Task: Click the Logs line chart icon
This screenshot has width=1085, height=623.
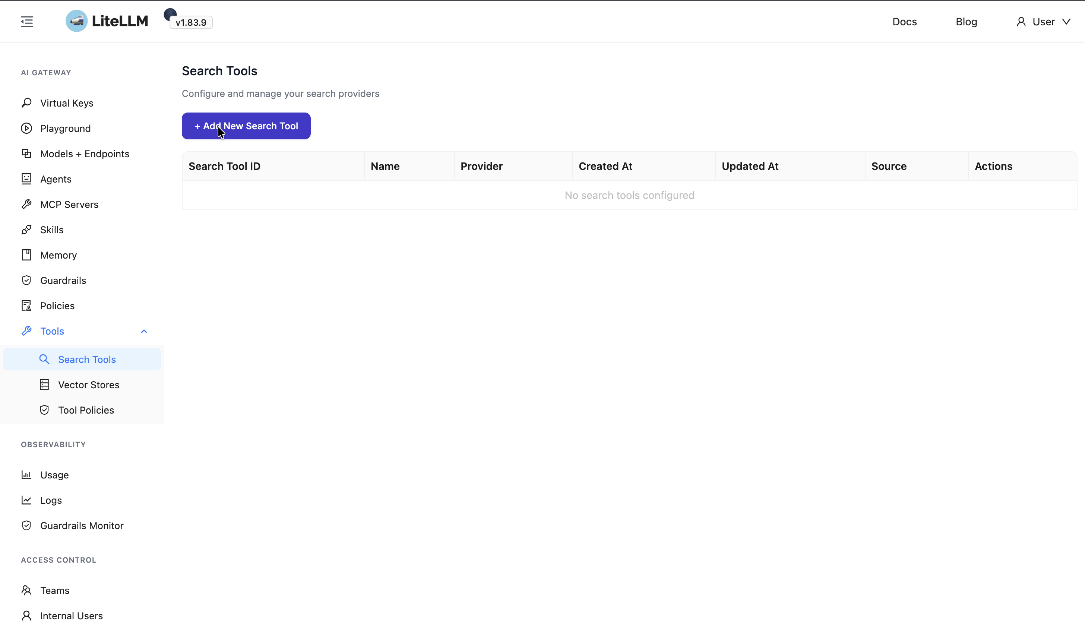Action: point(26,500)
